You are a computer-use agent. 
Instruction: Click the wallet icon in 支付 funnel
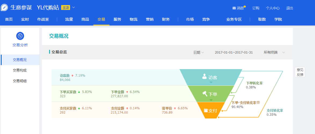(206, 110)
